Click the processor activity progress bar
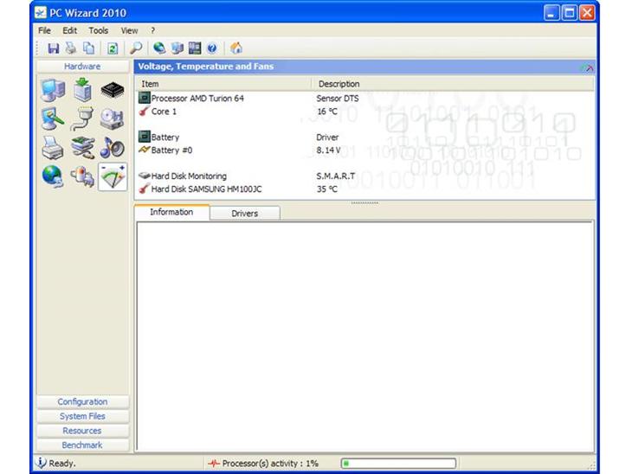The image size is (632, 474). [397, 464]
